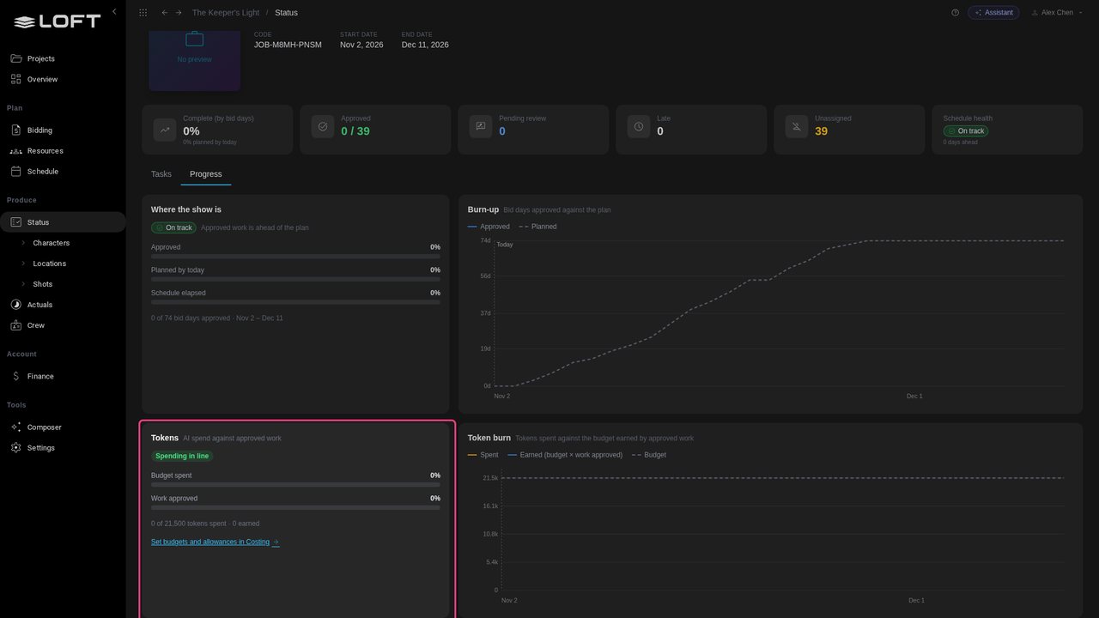Click the LOFT logo
The height and width of the screenshot is (618, 1099).
pos(58,22)
